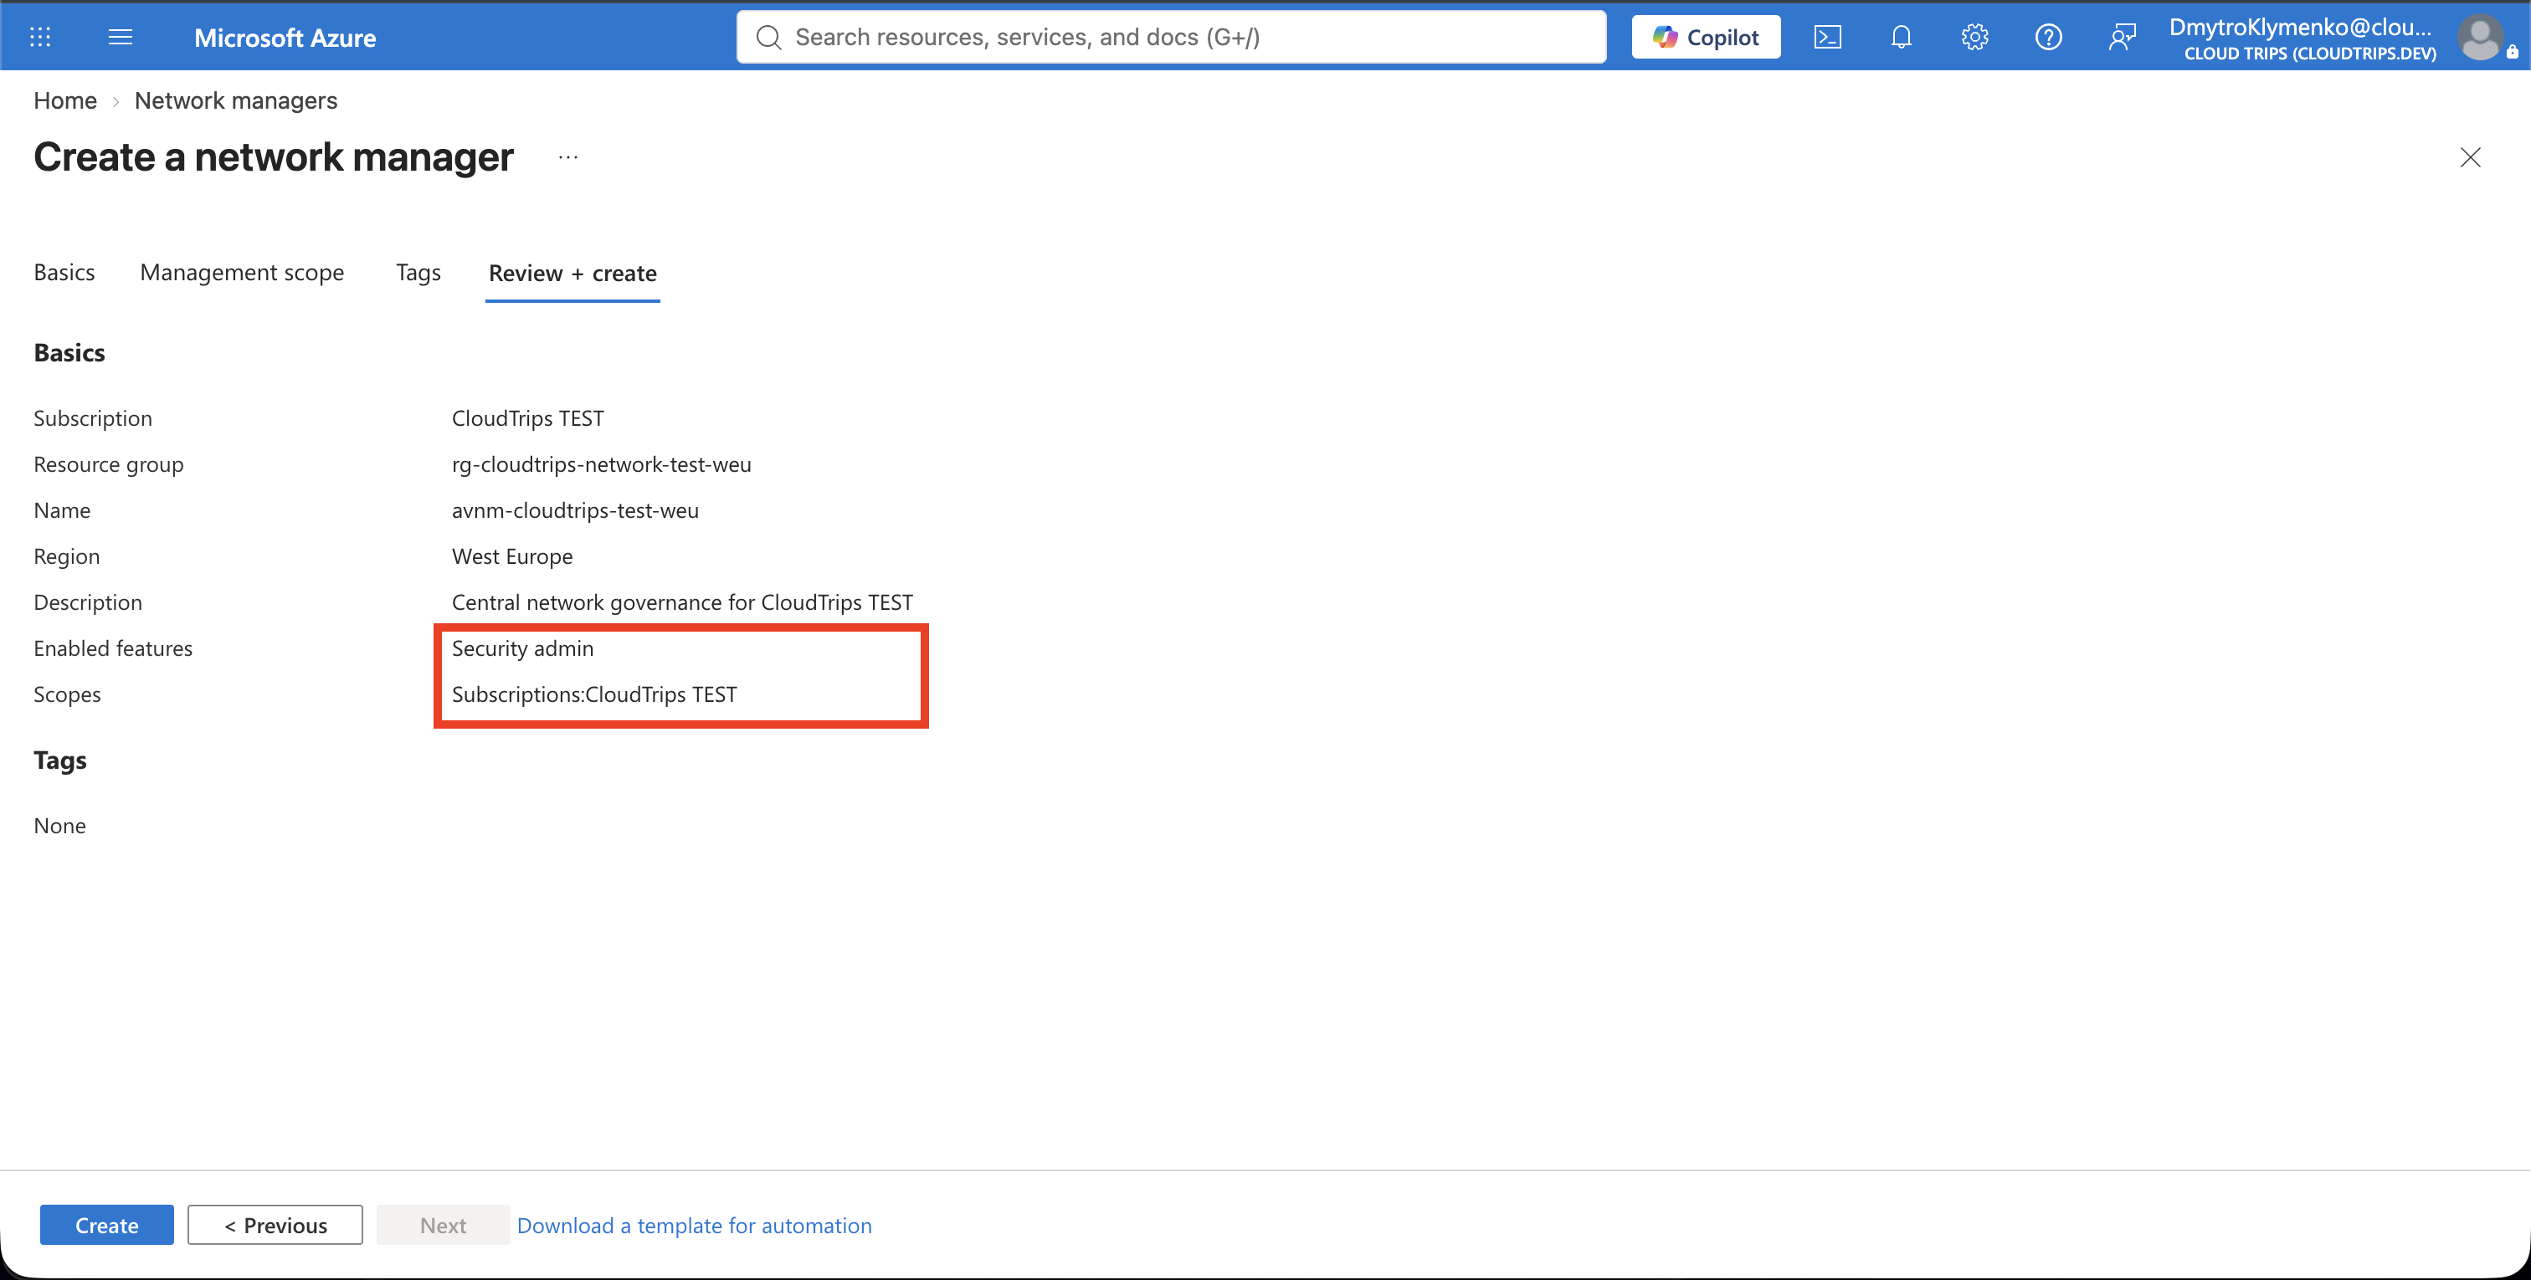Click the Scopes label
2531x1280 pixels.
[67, 694]
